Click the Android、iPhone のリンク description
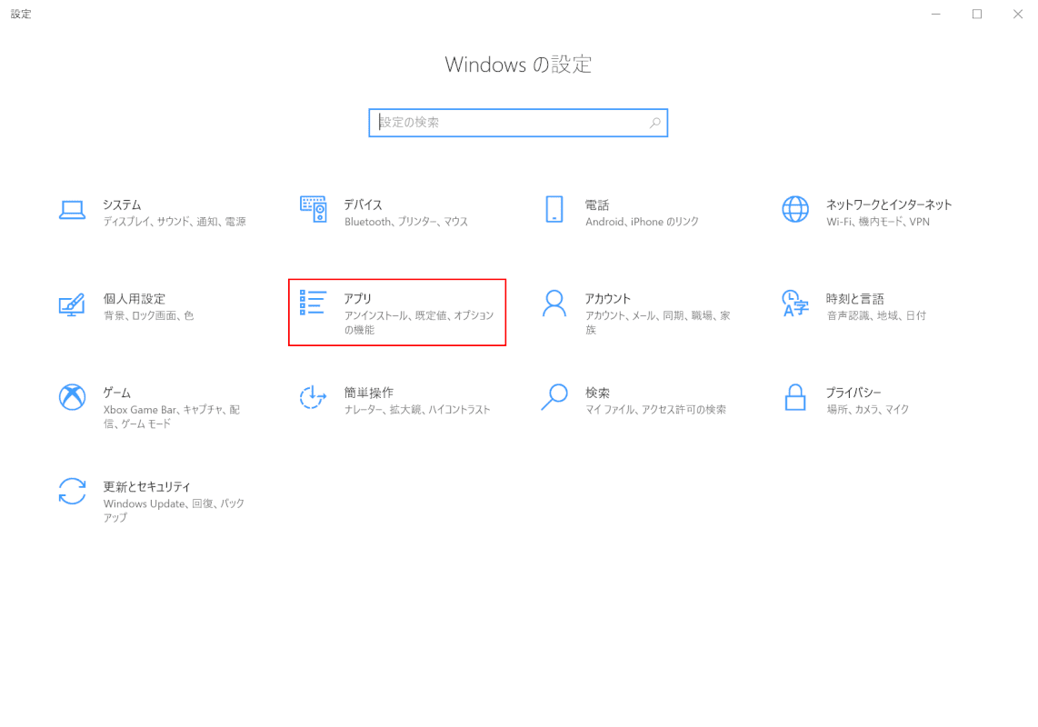 pos(642,222)
